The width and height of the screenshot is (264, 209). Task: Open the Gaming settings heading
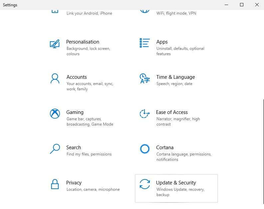[75, 112]
